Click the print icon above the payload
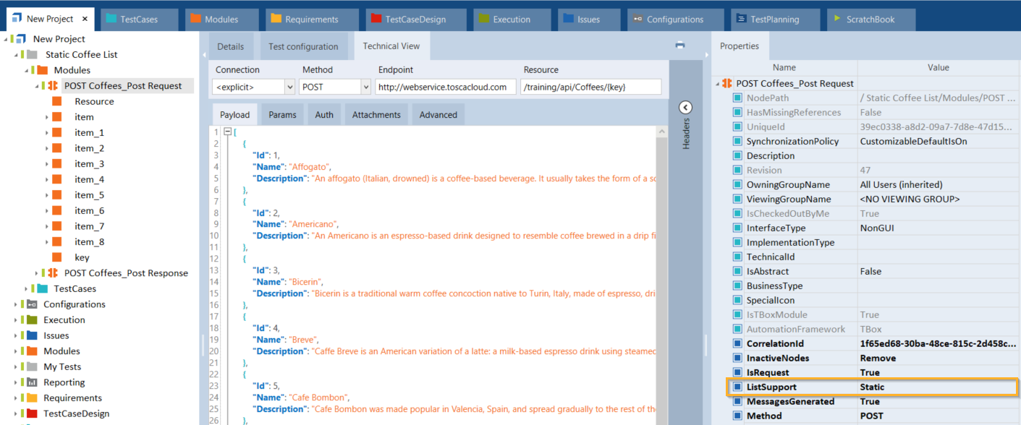This screenshot has height=425, width=1021. click(x=679, y=46)
